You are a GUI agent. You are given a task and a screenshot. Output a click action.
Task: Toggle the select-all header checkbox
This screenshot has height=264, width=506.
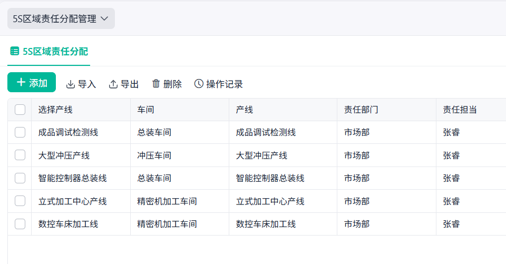point(20,110)
